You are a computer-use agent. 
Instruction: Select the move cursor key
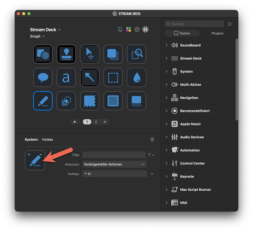89,54
